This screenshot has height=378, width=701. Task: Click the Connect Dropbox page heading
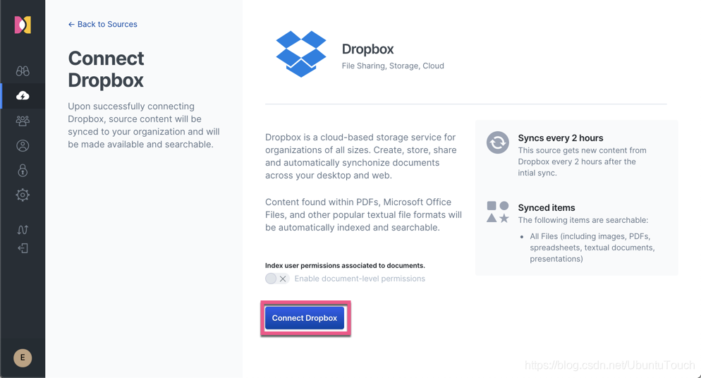click(106, 69)
